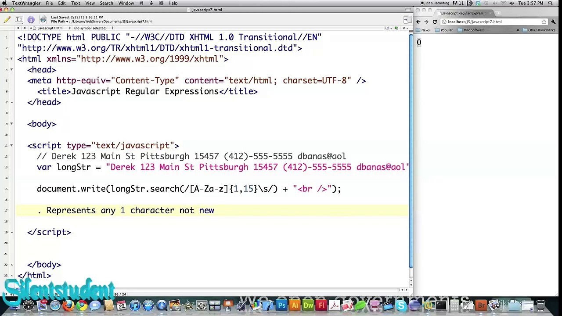Open Skype from the Dock
562x316 pixels.
coord(401,305)
